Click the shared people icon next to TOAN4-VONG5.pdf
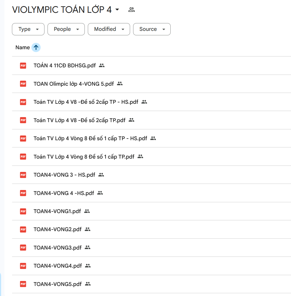This screenshot has height=296, width=291. point(88,284)
